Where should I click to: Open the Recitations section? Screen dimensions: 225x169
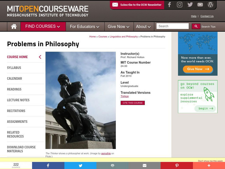(x=16, y=111)
